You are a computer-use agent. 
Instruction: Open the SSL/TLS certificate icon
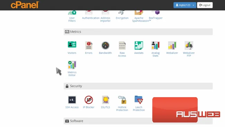(105, 100)
